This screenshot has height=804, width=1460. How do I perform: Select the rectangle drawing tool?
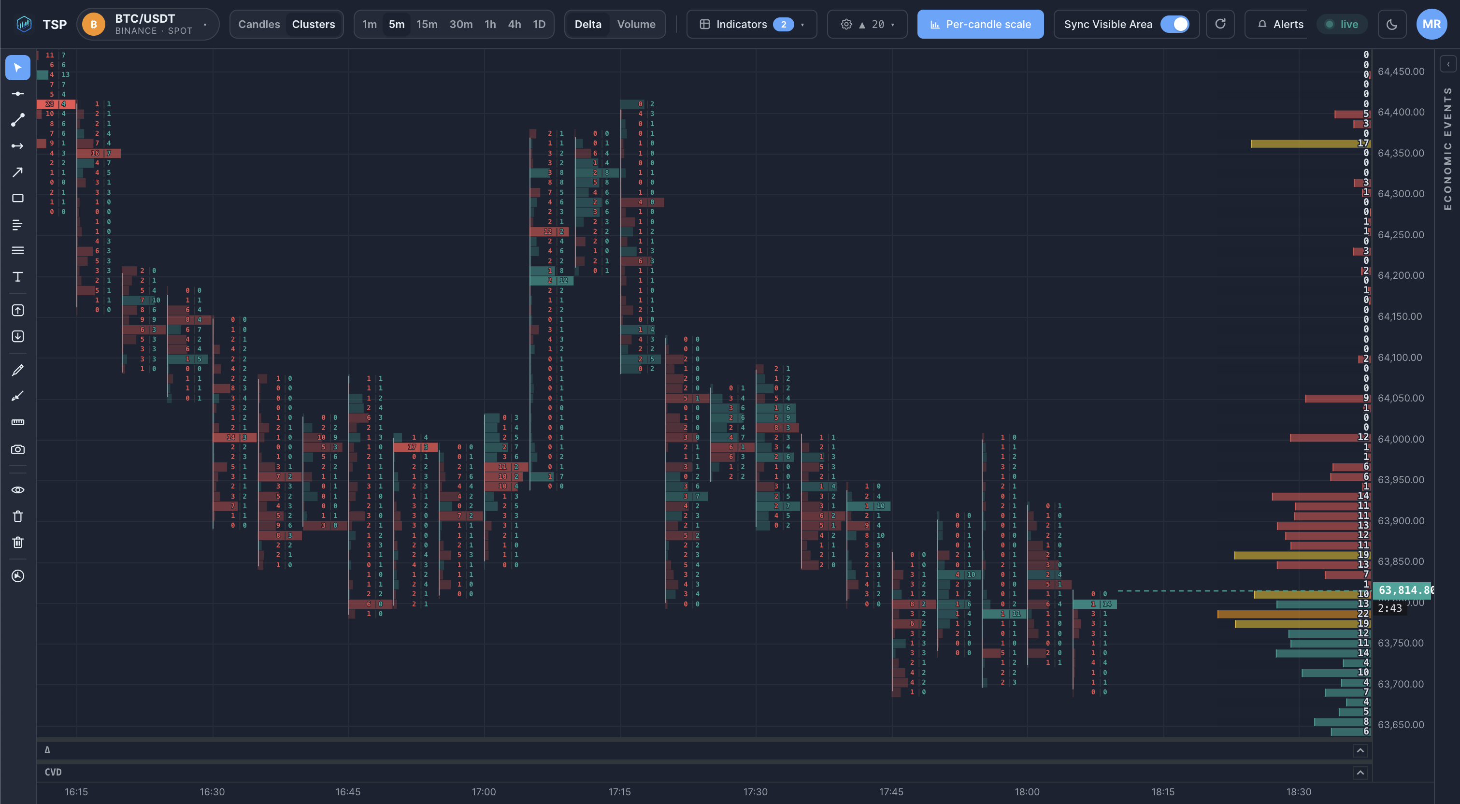pos(17,198)
